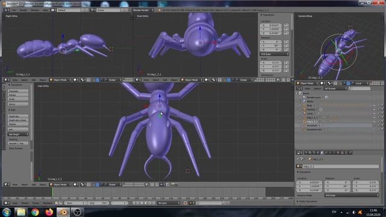Click viewport shading icon in User Ortho header

coord(76,184)
